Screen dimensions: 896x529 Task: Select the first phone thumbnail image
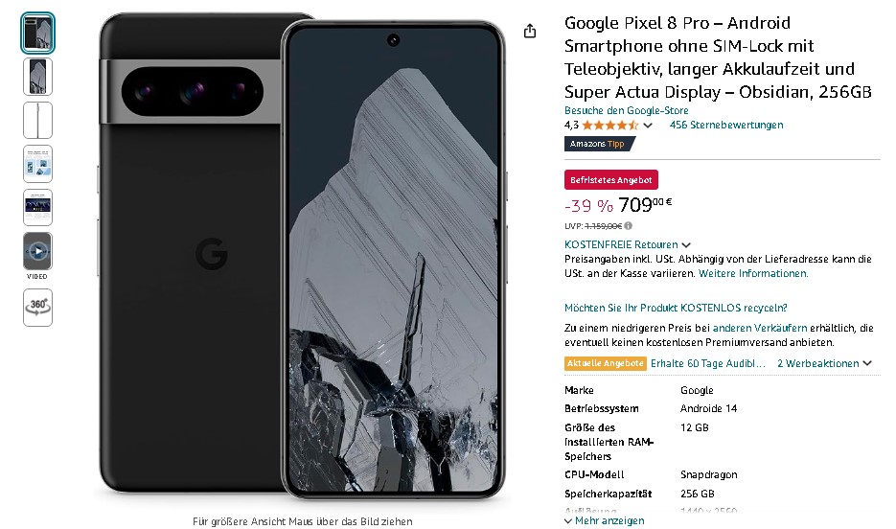point(37,34)
